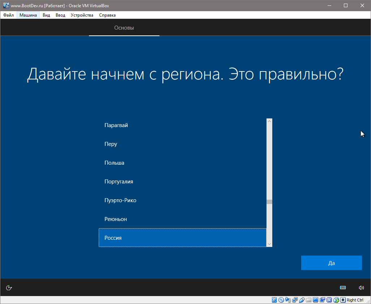Select Пуэрто-Рико in the region list

(182, 200)
